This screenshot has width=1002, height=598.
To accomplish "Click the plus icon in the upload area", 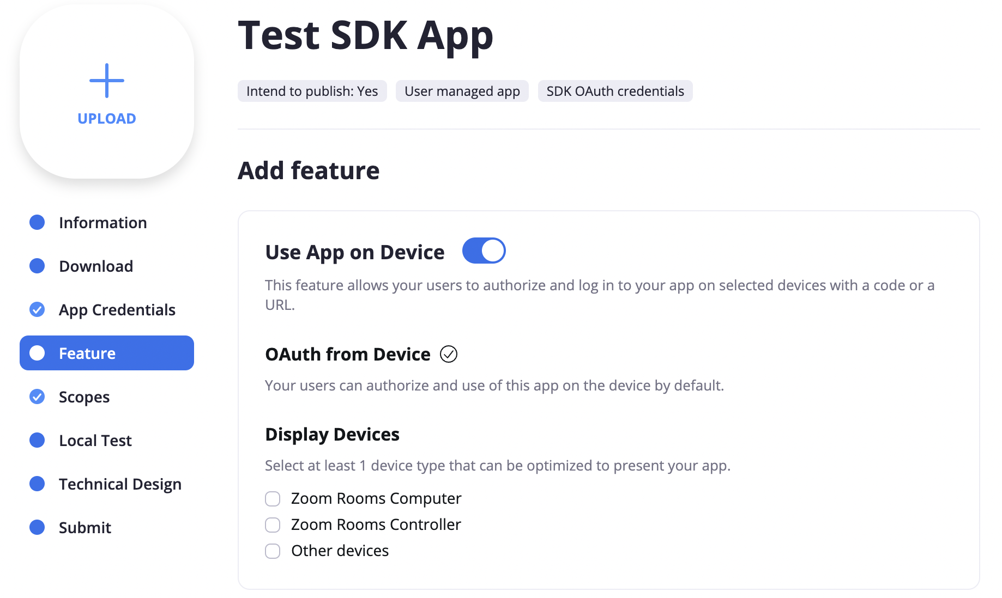I will point(106,80).
